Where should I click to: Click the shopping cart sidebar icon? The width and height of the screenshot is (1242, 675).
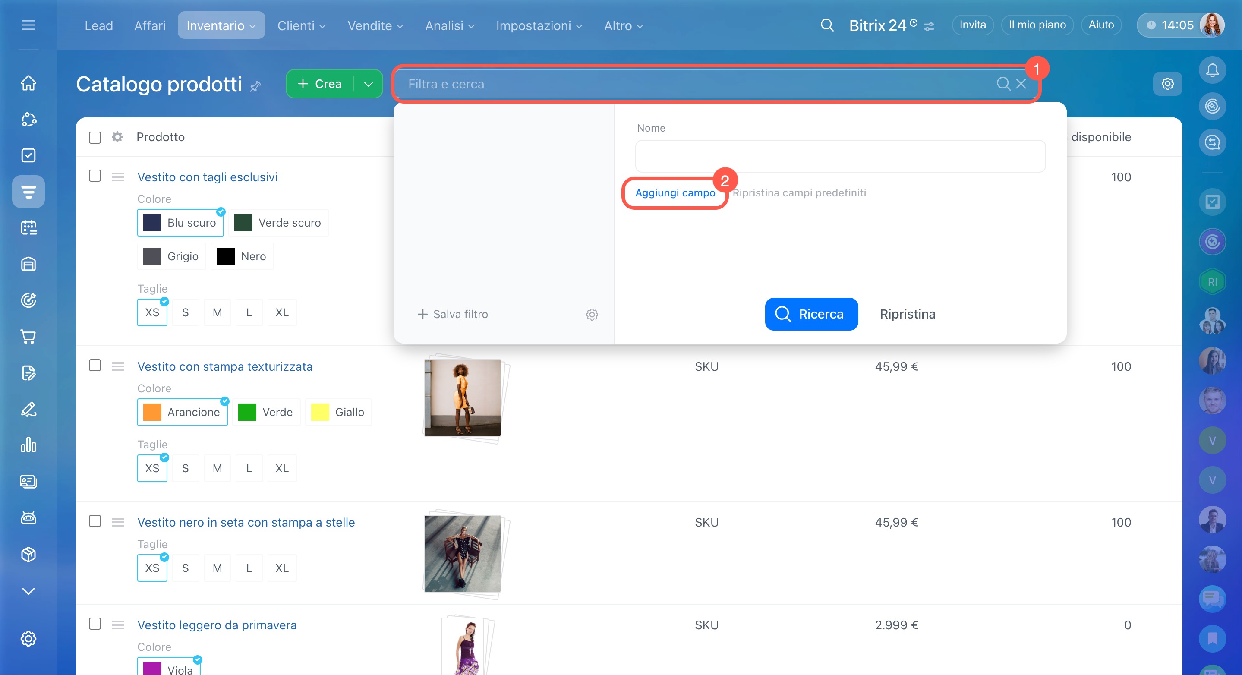[x=28, y=337]
